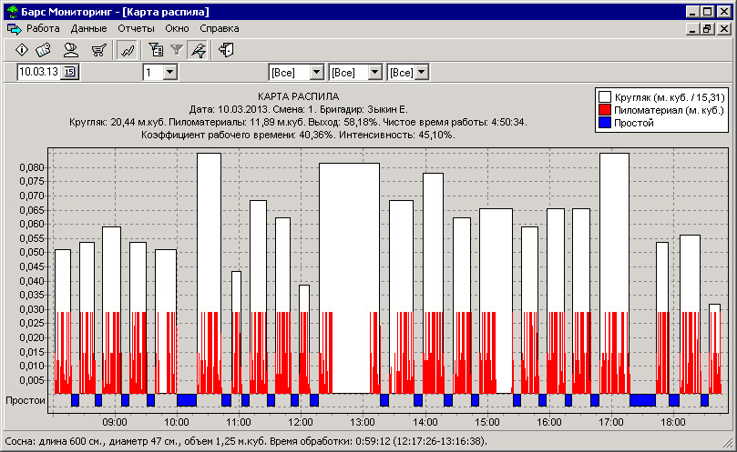Click the tag label toolbar icon

[x=45, y=50]
